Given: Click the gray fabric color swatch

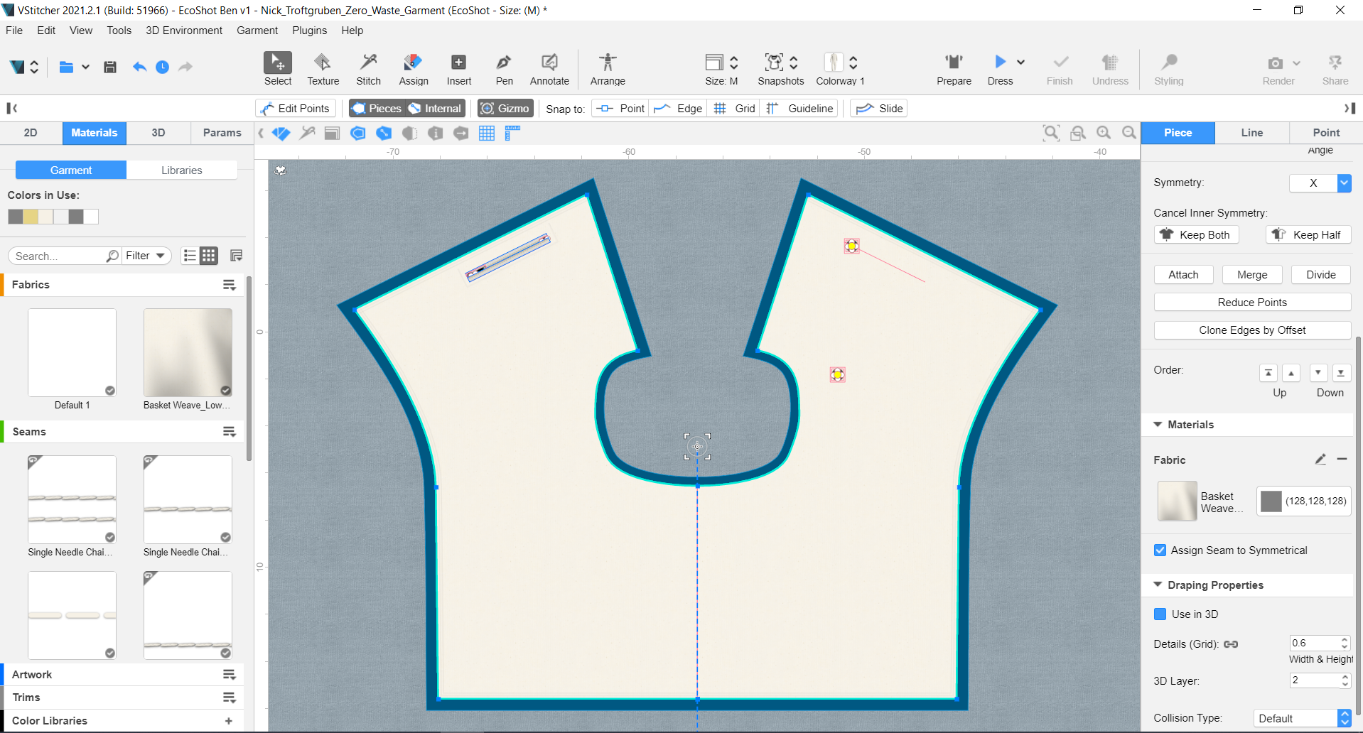Looking at the screenshot, I should pos(1271,501).
